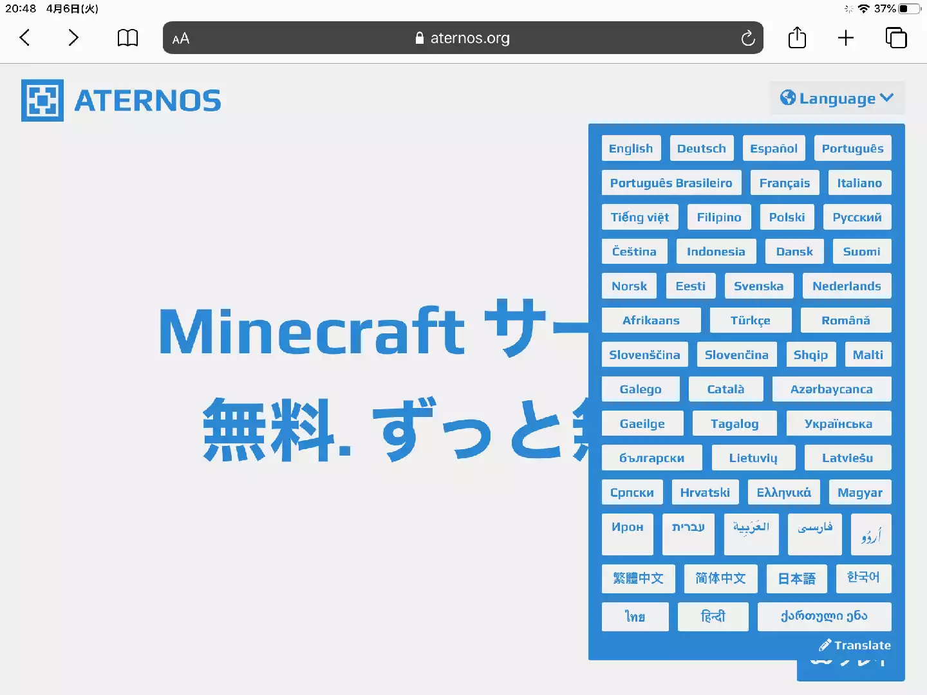Select Español from language list
Viewport: 927px width, 695px height.
pos(774,148)
